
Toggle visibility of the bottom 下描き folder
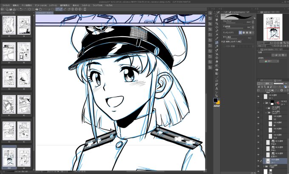point(258,166)
